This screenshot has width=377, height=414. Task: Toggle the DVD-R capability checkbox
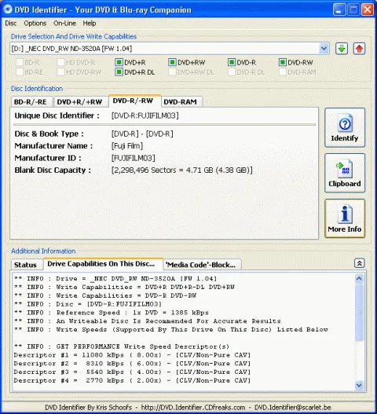tap(232, 62)
